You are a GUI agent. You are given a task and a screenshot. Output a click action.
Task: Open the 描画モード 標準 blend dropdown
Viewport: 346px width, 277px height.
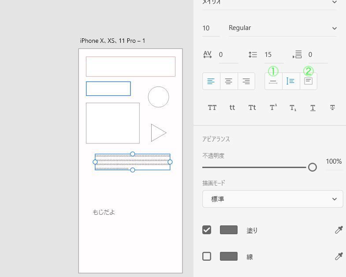point(272,199)
